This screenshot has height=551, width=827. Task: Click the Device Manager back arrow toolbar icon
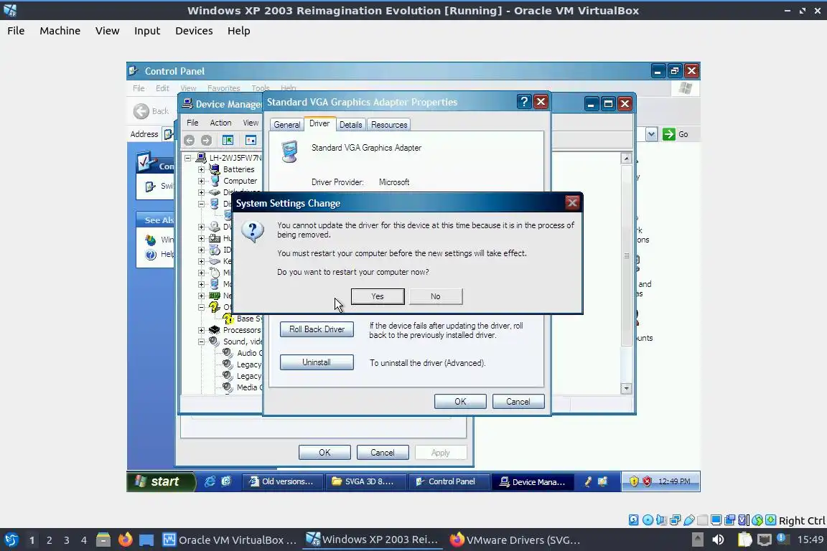189,140
